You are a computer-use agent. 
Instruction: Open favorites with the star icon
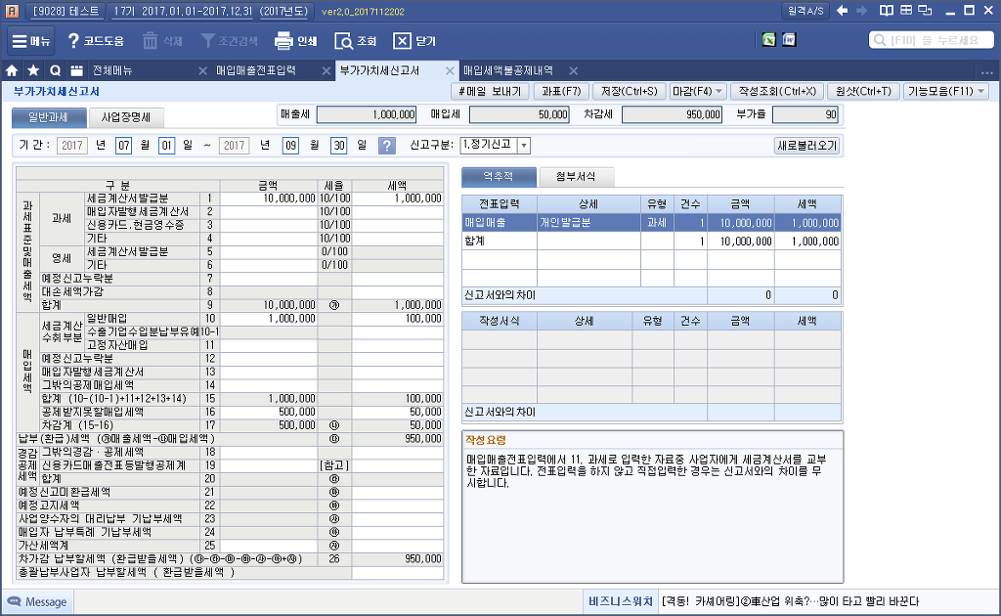pyautogui.click(x=33, y=71)
